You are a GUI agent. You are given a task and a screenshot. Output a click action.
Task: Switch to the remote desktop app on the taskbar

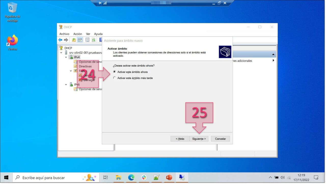tap(182, 177)
